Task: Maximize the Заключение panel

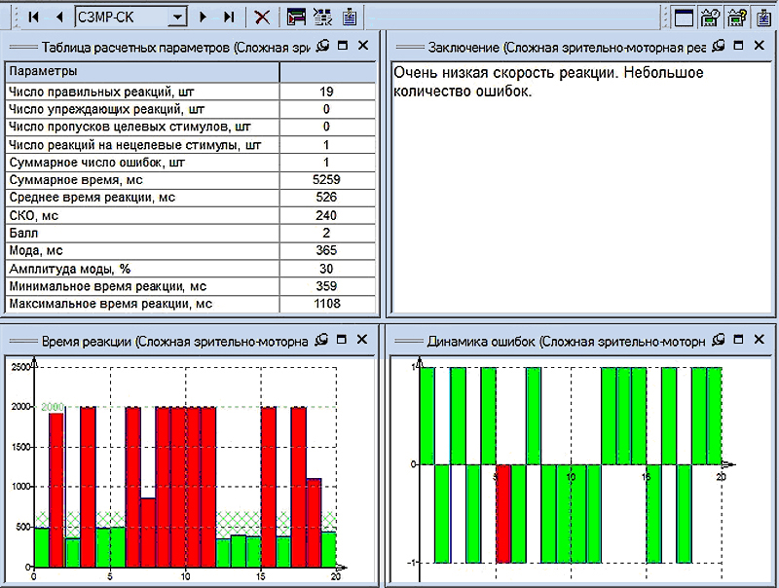Action: (737, 46)
